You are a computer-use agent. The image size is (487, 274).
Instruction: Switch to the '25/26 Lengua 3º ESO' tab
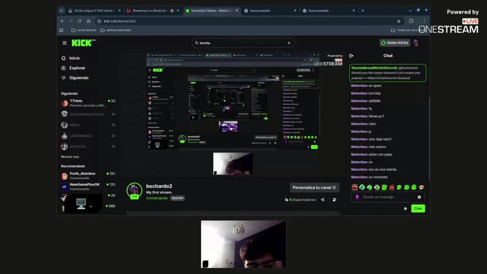[94, 11]
